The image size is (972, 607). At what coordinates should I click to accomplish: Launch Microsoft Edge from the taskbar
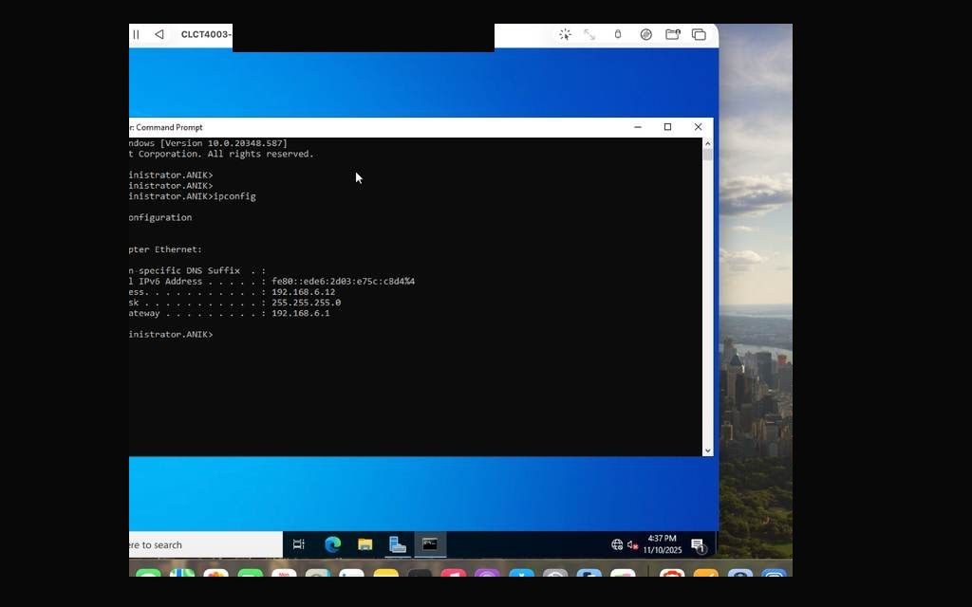click(333, 545)
